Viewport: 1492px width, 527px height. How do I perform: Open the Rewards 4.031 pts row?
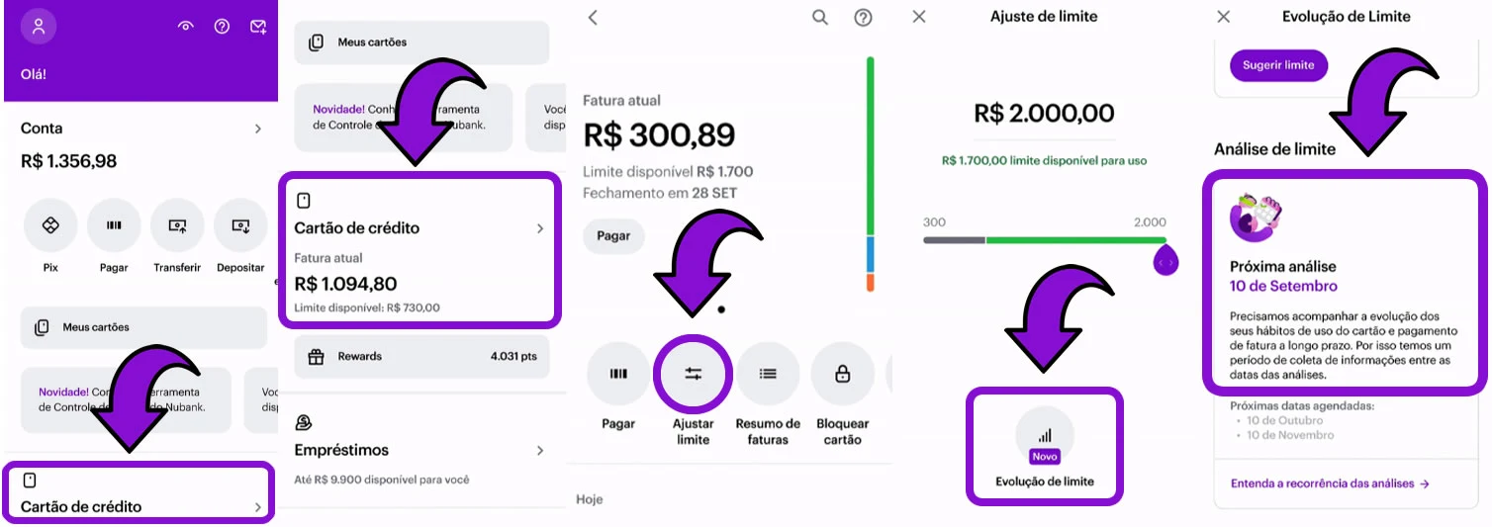point(421,357)
